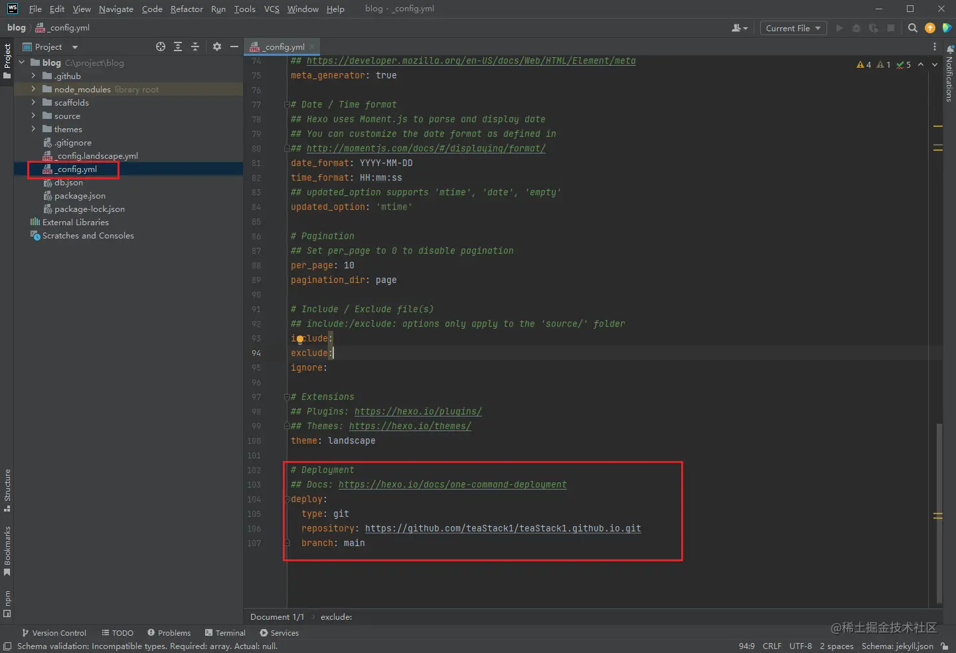
Task: Open the npm tool window
Action: coord(7,603)
